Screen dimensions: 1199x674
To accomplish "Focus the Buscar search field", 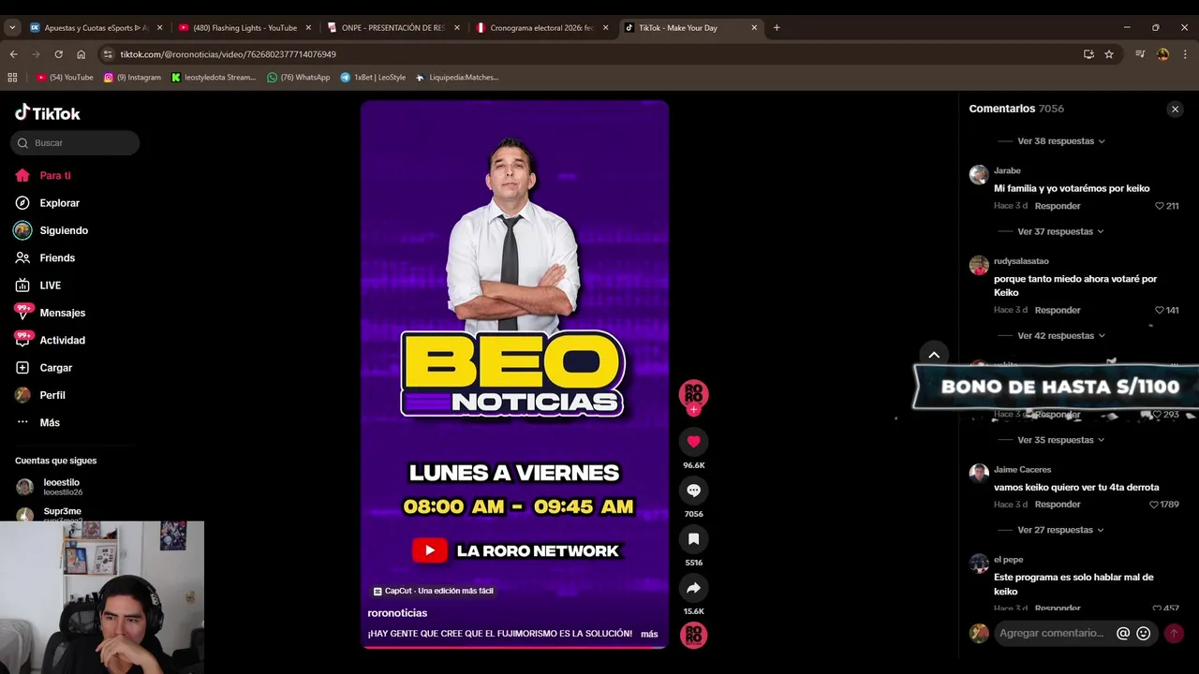I will pos(75,143).
